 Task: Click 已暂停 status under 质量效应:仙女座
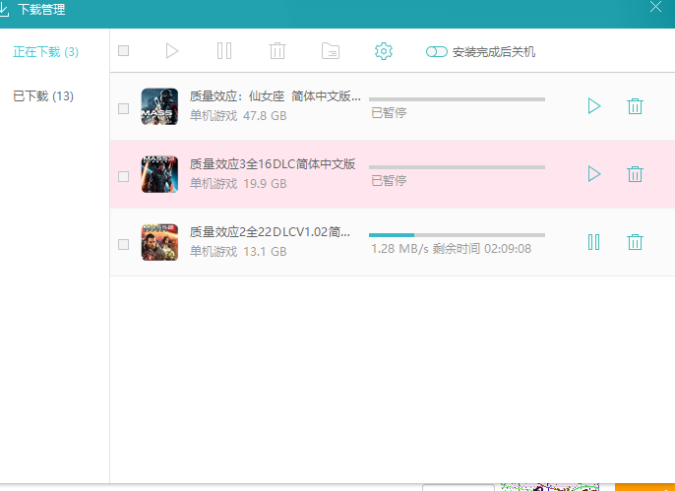click(x=389, y=113)
